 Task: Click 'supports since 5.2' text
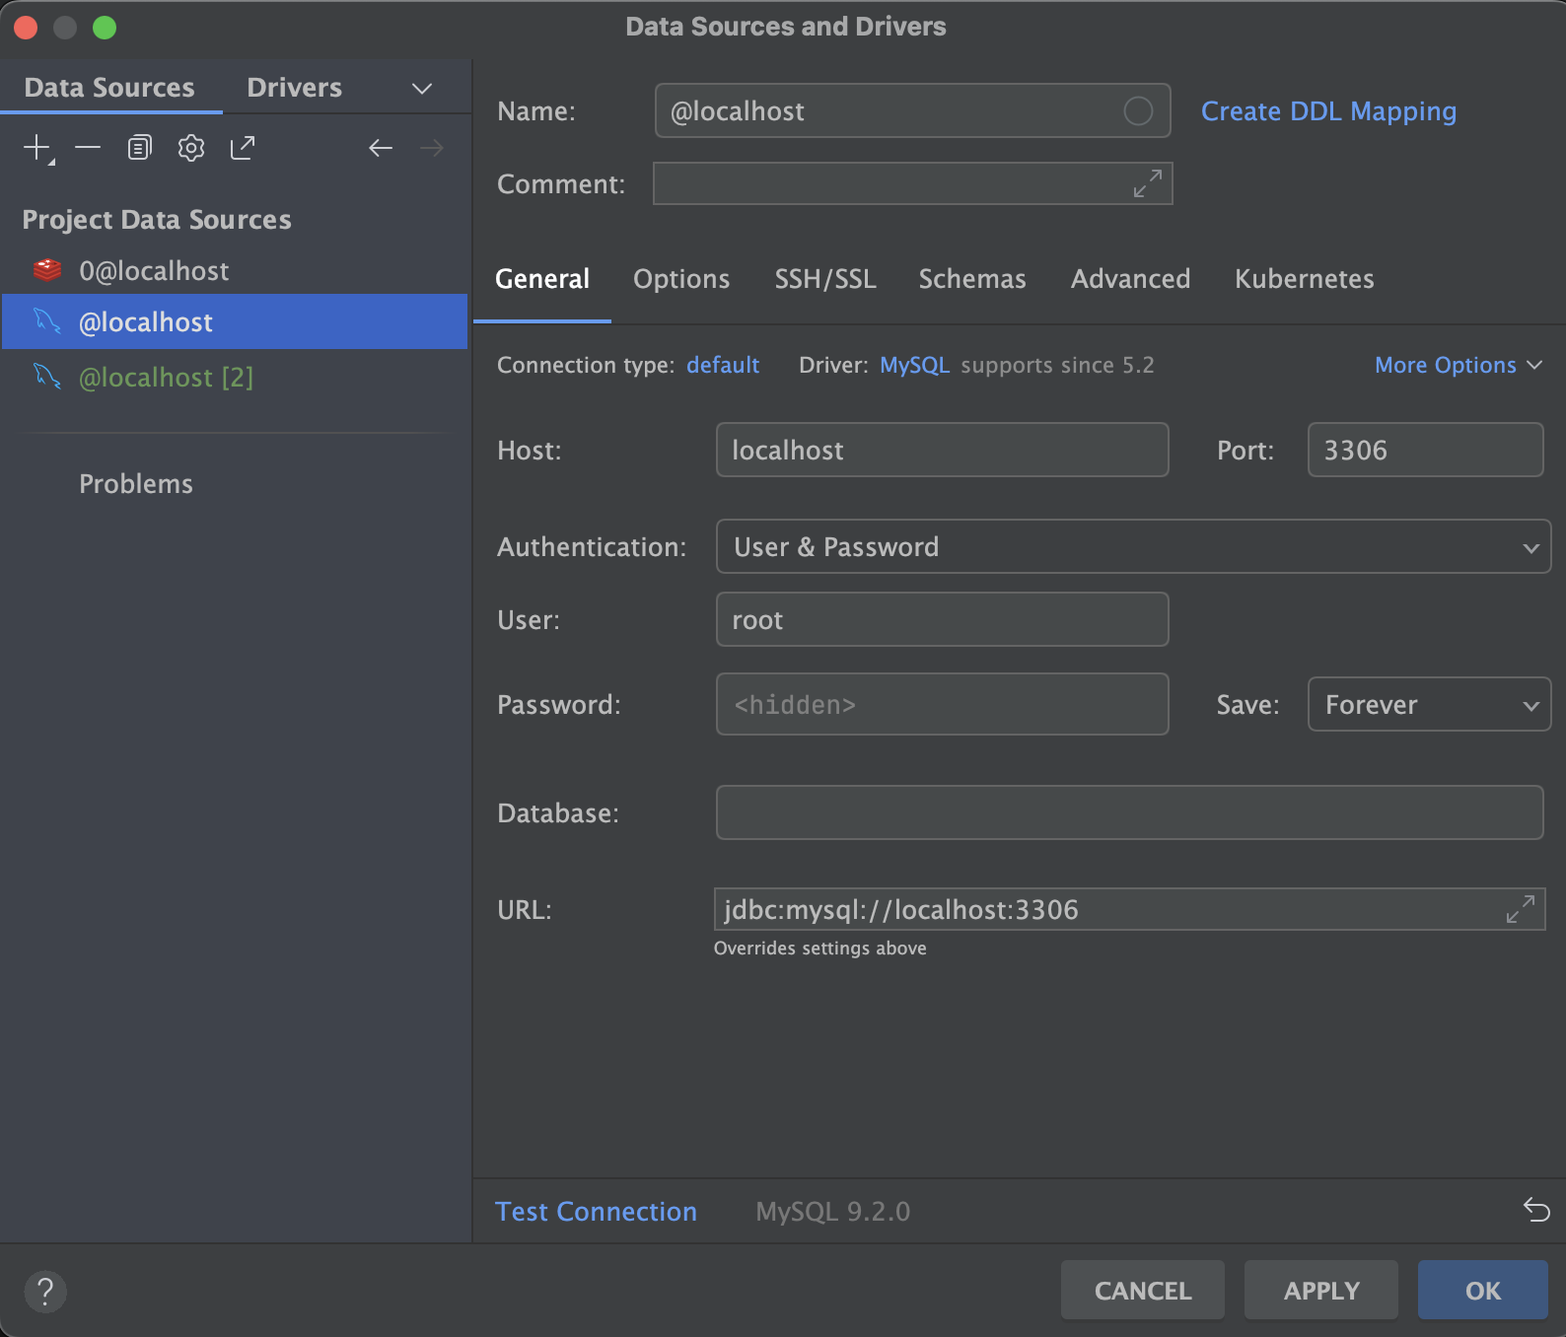pyautogui.click(x=1057, y=365)
